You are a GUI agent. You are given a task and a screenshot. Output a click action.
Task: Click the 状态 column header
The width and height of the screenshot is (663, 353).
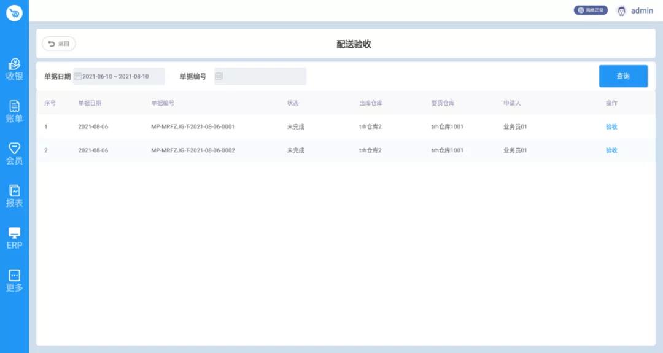293,103
